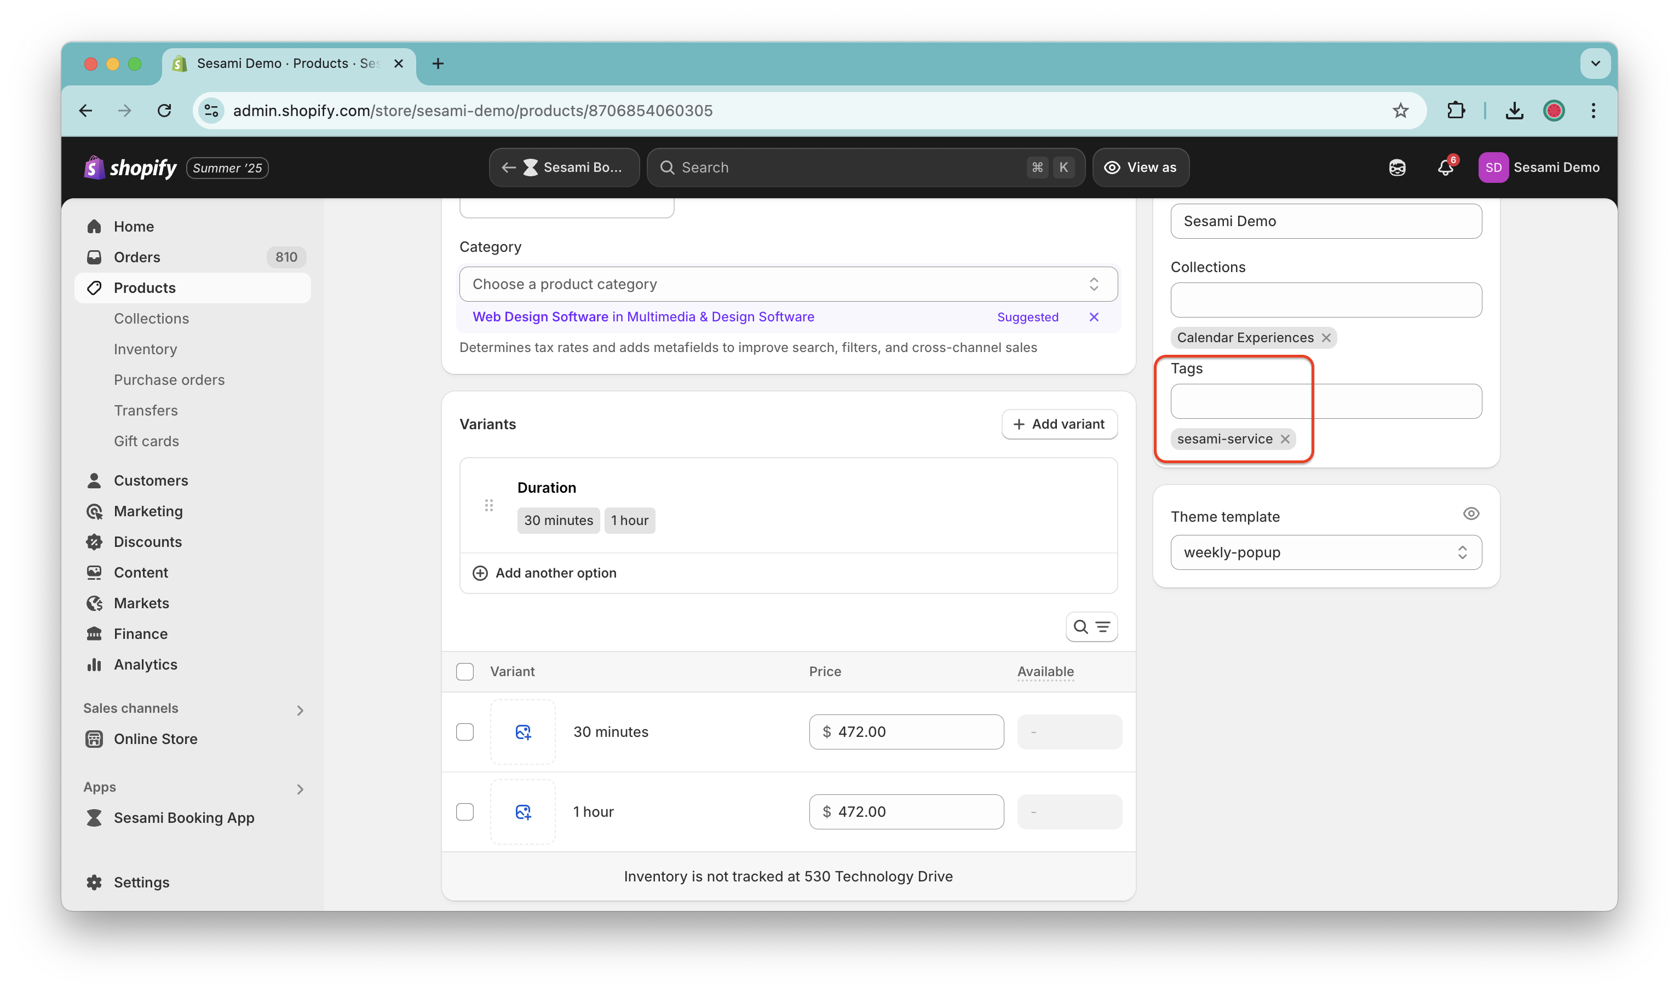Check the 30 minutes variant checkbox
The height and width of the screenshot is (992, 1679).
(x=465, y=732)
